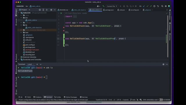Select package-lock.json in project tree
The height and width of the screenshot is (105, 186).
coord(32,50)
